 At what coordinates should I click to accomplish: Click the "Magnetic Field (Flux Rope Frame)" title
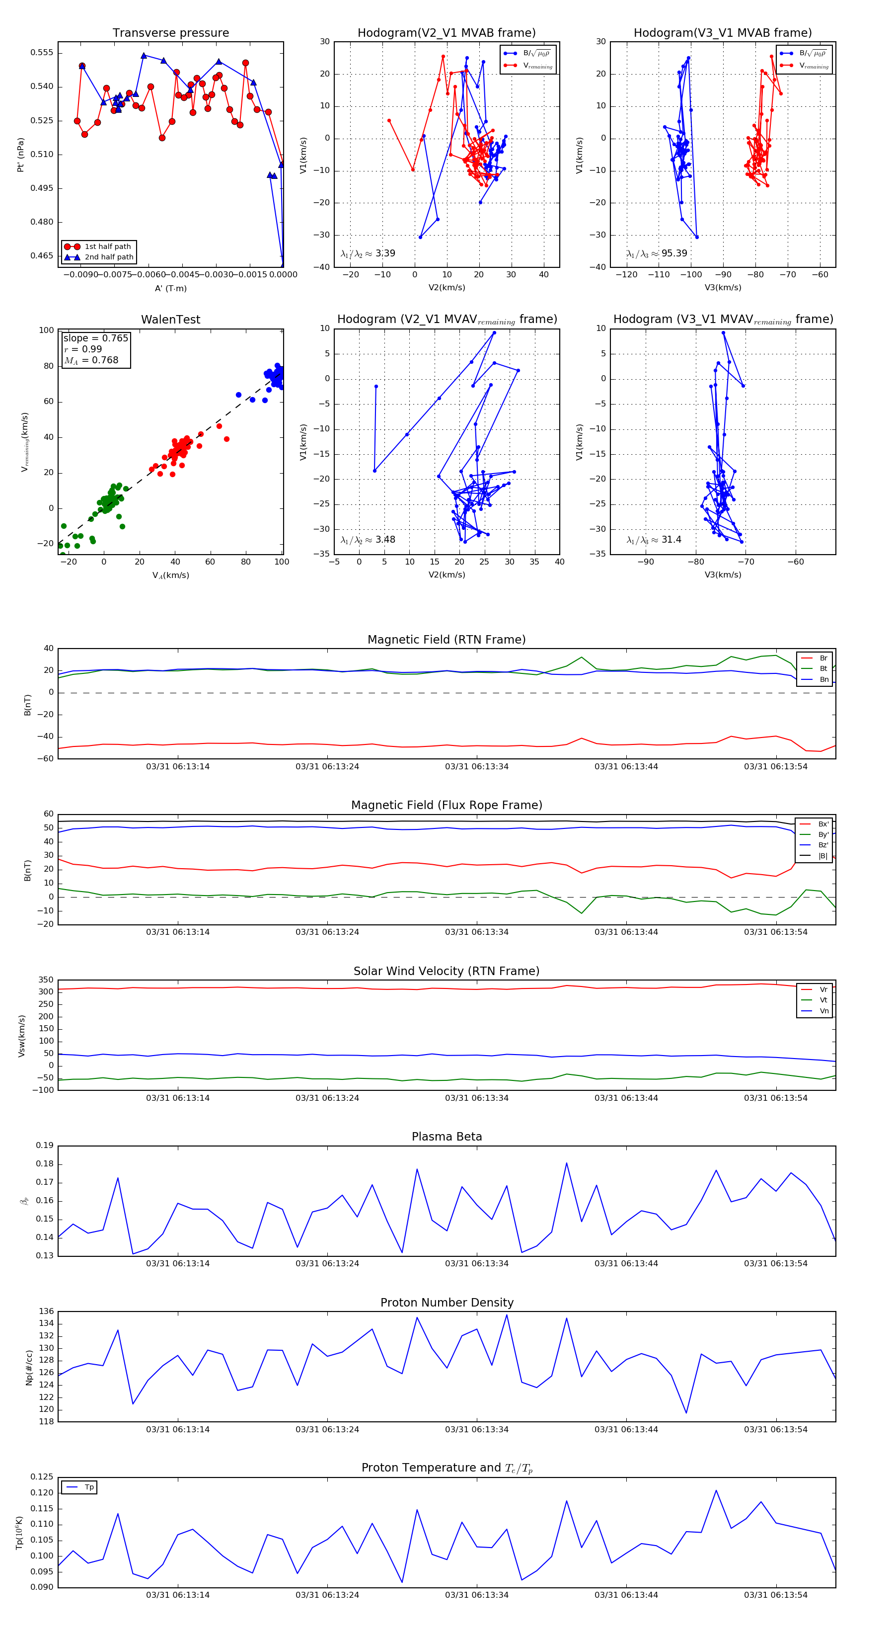point(447,806)
